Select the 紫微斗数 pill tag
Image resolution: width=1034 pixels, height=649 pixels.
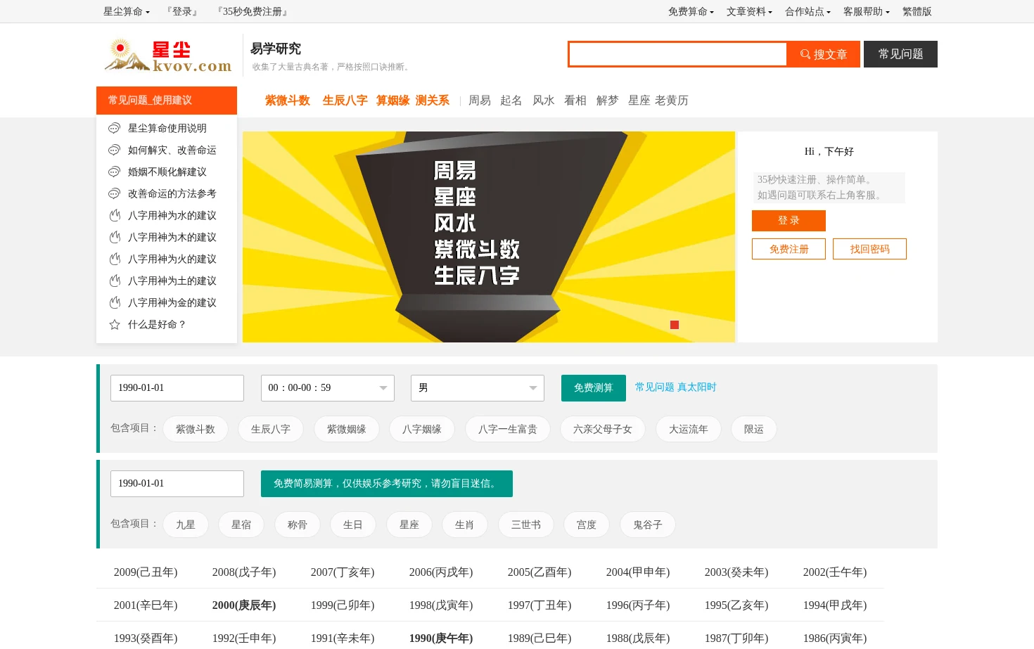click(196, 429)
